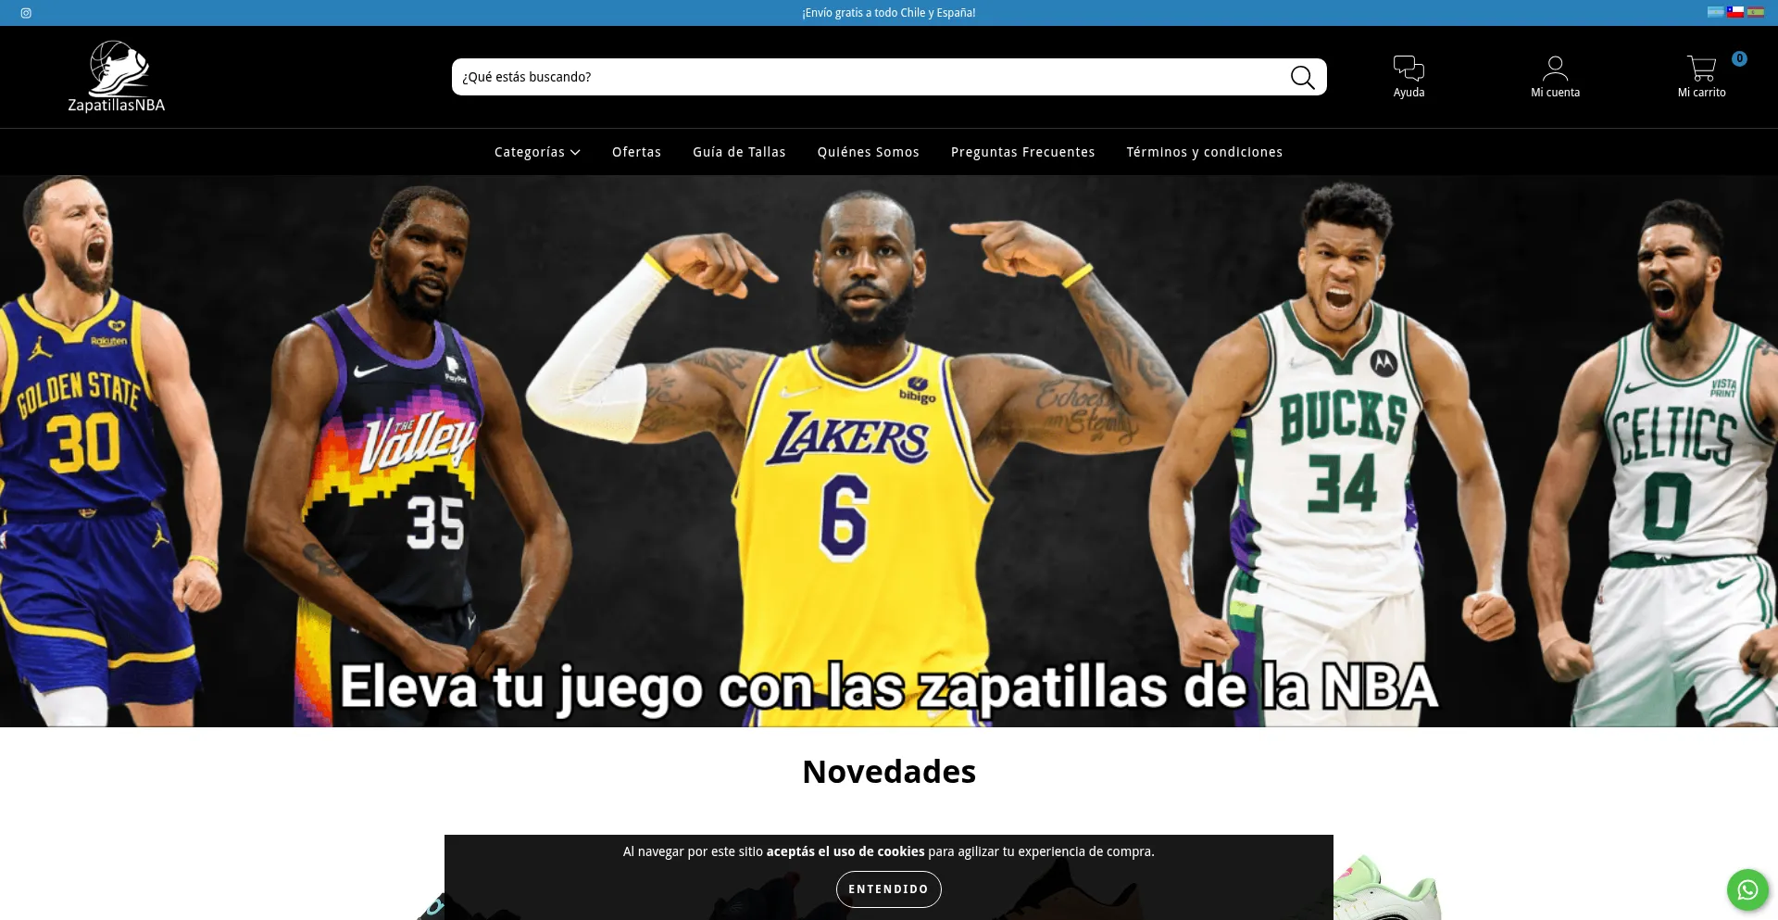Open the Ofertas menu item

pos(636,152)
